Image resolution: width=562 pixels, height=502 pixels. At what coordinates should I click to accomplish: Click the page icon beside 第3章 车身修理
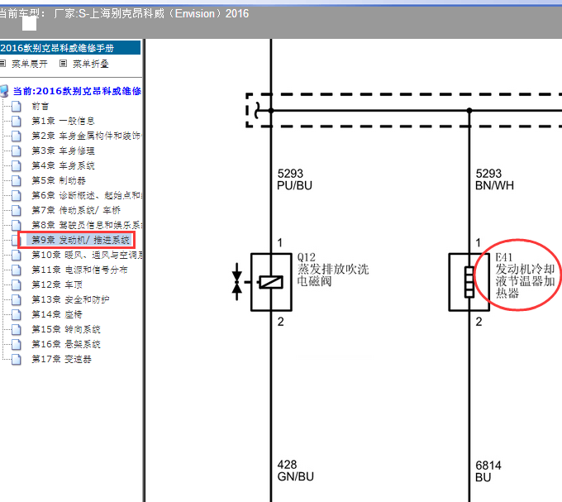coord(16,151)
